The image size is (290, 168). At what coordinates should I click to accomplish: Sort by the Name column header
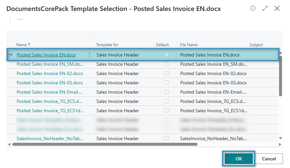click(23, 45)
